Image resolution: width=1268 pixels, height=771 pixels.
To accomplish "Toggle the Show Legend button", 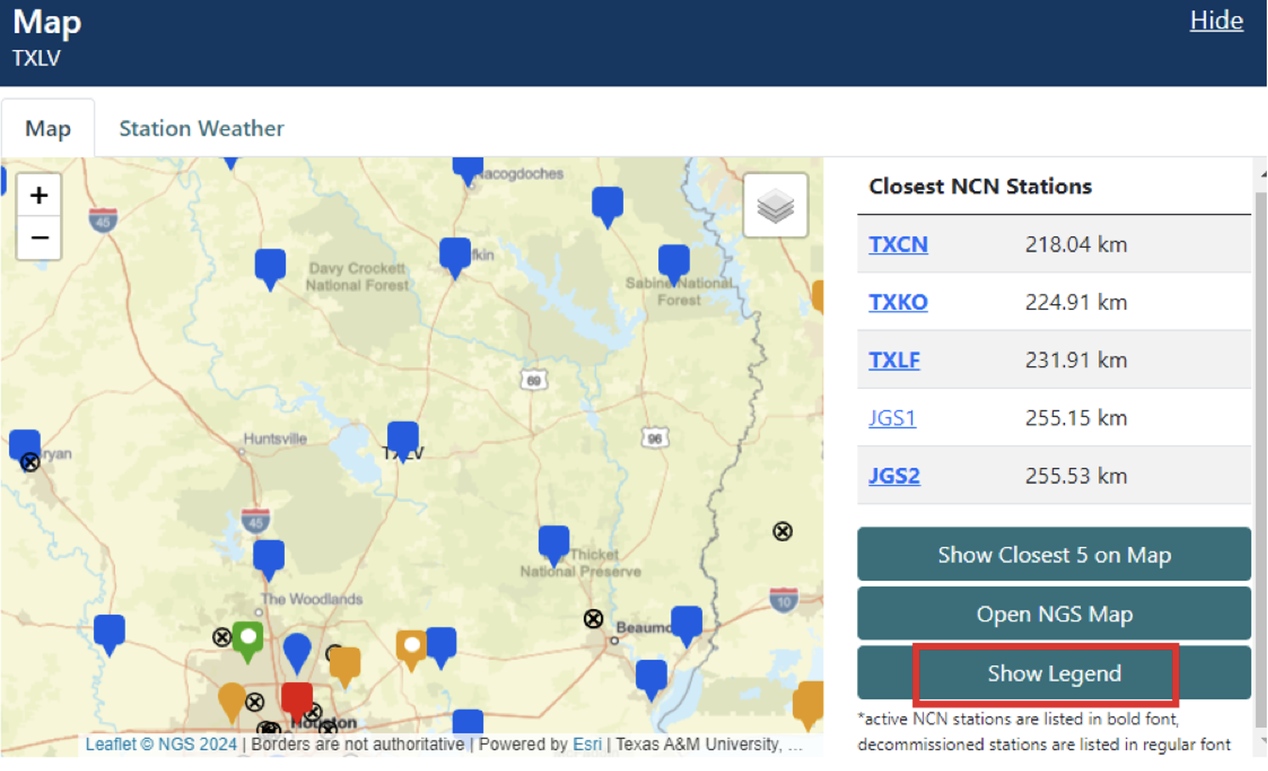I will pyautogui.click(x=1054, y=674).
